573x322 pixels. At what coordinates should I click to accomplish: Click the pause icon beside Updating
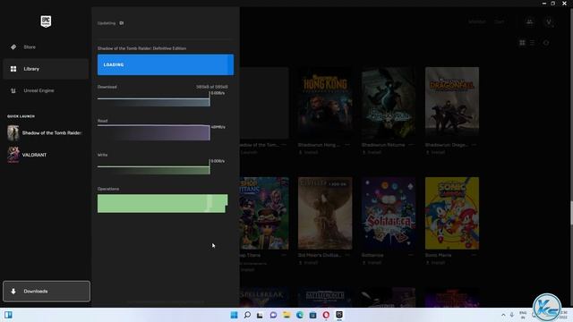pyautogui.click(x=122, y=23)
